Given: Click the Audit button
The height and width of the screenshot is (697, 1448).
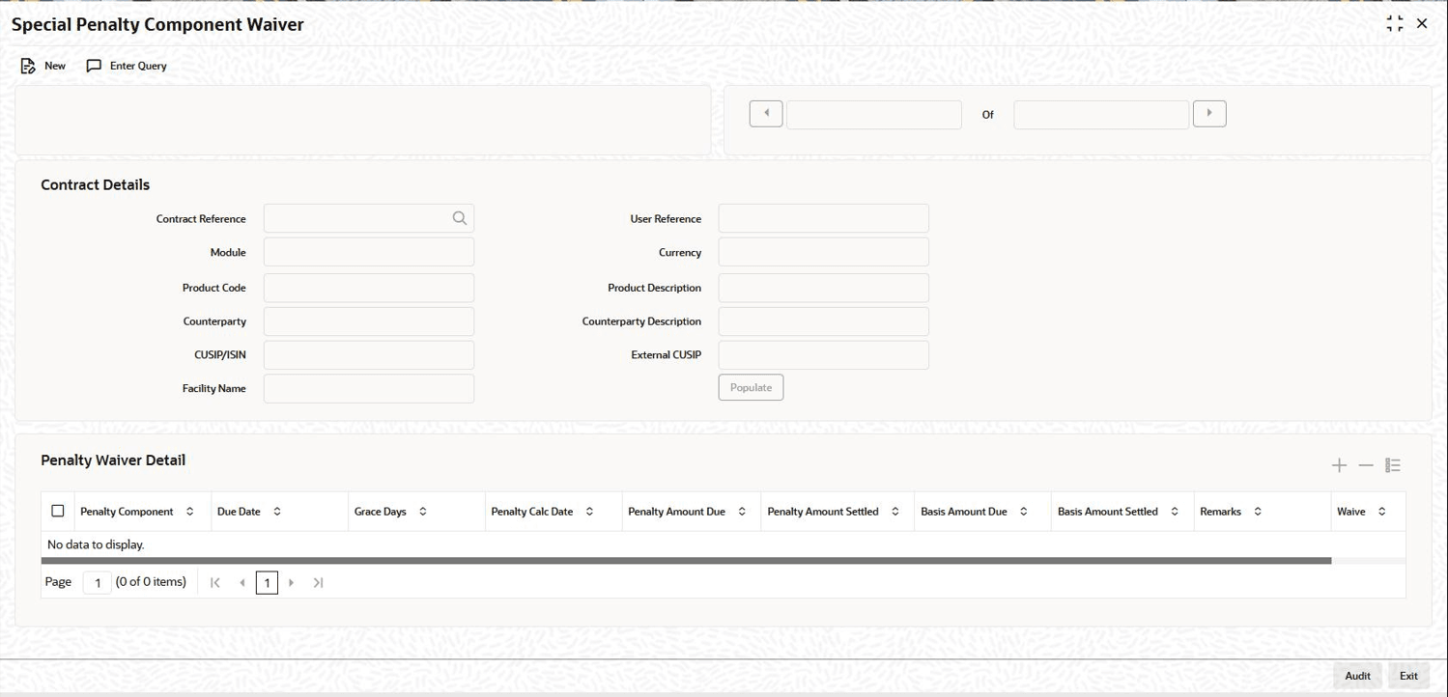Looking at the screenshot, I should 1357,676.
